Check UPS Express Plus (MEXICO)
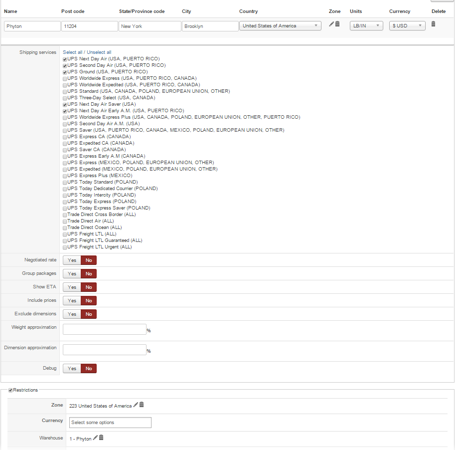 [x=65, y=176]
